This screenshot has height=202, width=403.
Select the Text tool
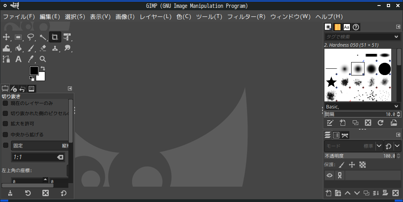[x=18, y=59]
